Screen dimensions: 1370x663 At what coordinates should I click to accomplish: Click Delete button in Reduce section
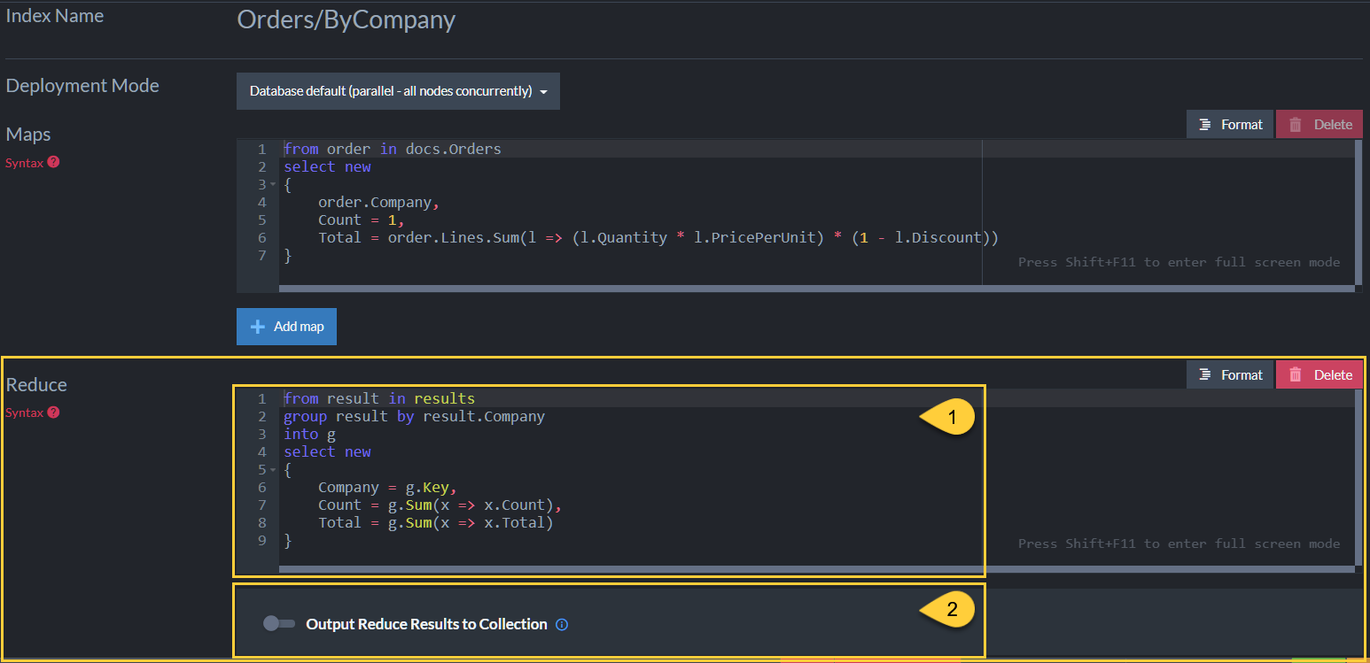(1319, 375)
